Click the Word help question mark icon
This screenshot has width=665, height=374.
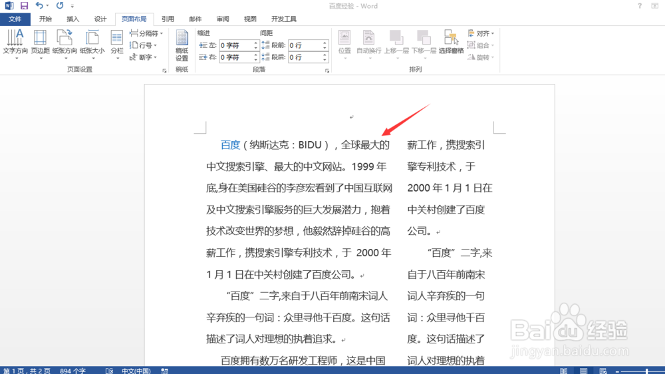pos(640,6)
